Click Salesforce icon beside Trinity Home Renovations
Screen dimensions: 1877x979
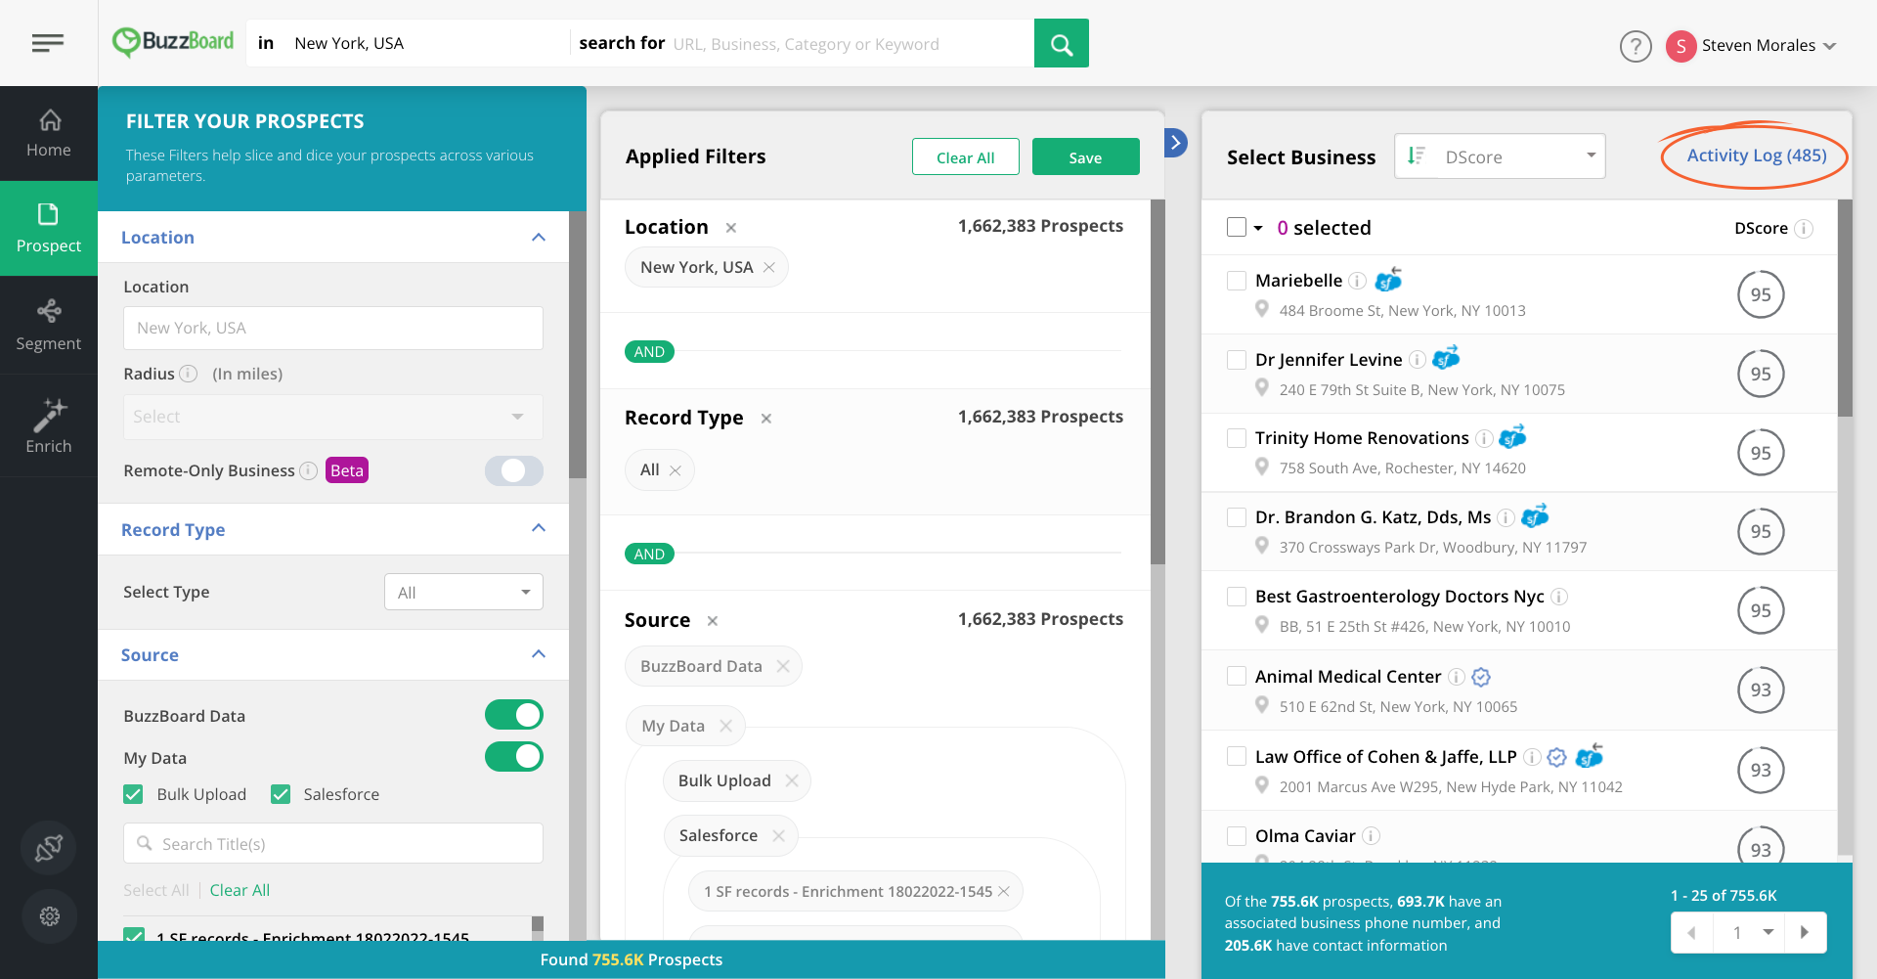tap(1512, 436)
